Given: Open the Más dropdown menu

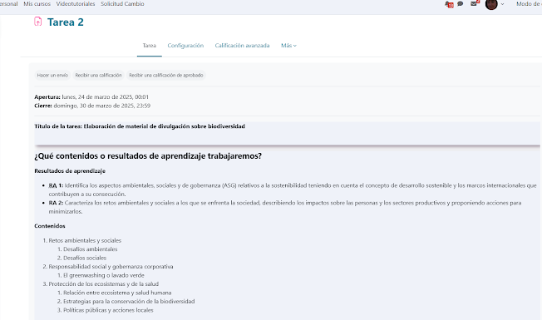Looking at the screenshot, I should [288, 46].
